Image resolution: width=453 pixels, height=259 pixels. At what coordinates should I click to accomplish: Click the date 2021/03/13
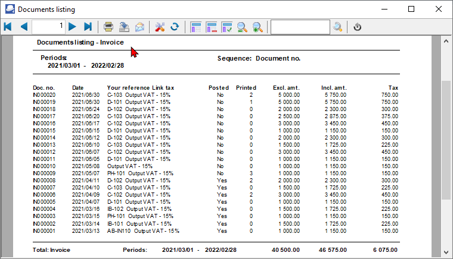86,231
